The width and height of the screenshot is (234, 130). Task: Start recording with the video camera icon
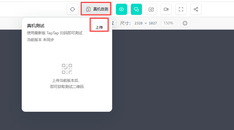[x=166, y=9]
